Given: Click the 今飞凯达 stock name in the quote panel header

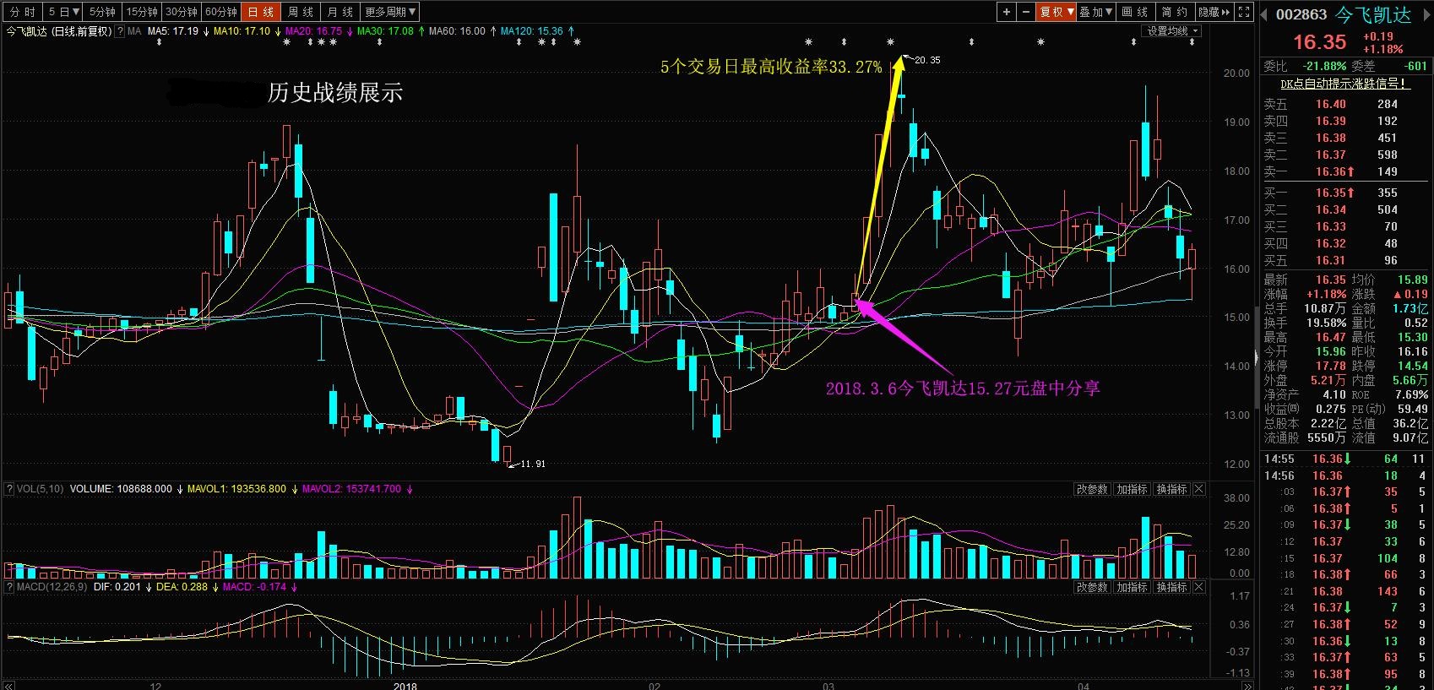Looking at the screenshot, I should [x=1373, y=14].
